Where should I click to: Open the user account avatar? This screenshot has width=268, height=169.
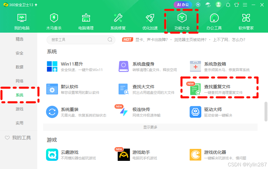point(218,5)
